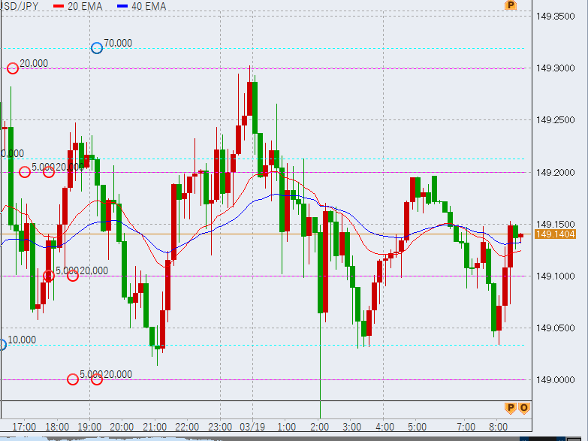Click the 03/19 date label on time axis
This screenshot has height=441, width=588.
coord(253,427)
